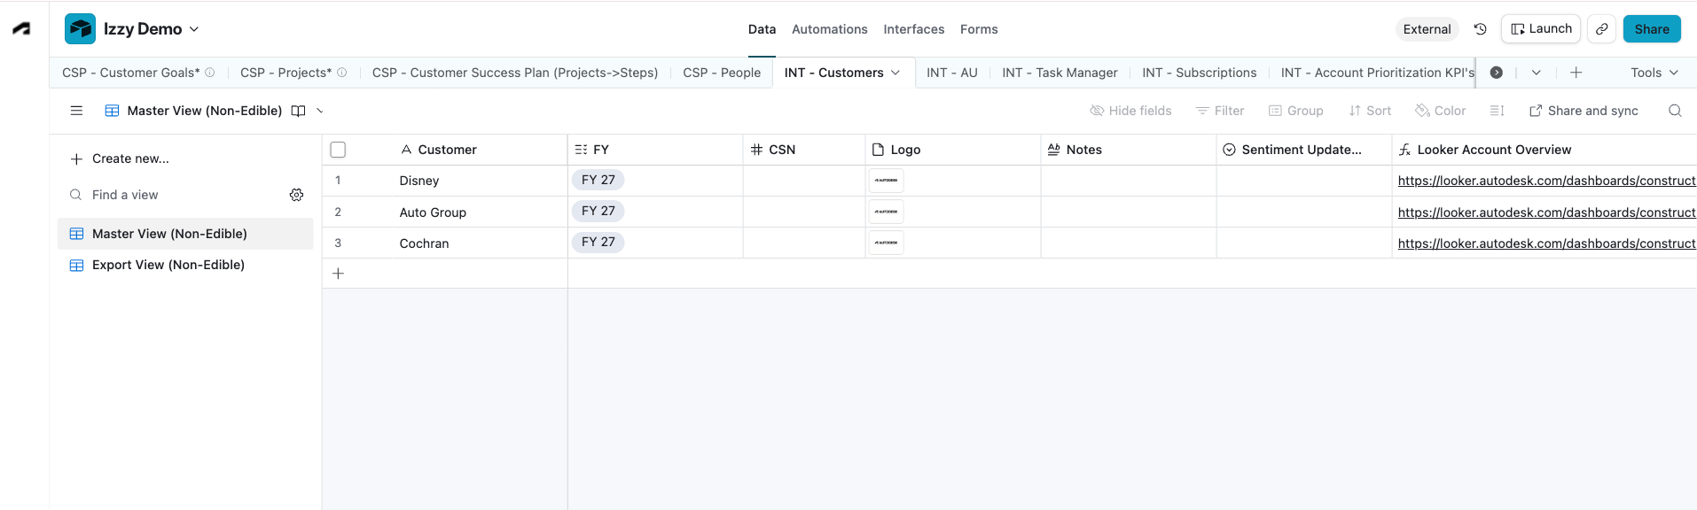Expand the table list chevron
The image size is (1697, 510).
click(1537, 73)
